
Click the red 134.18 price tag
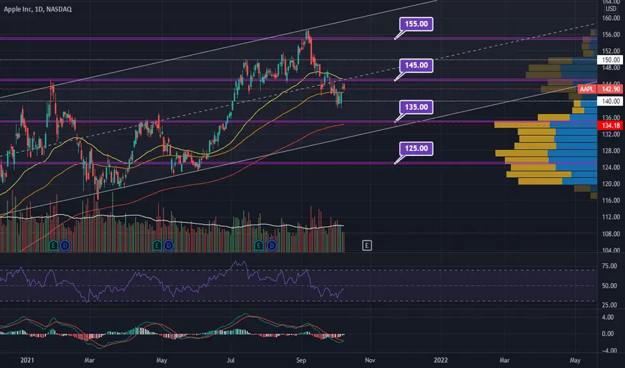(x=610, y=125)
